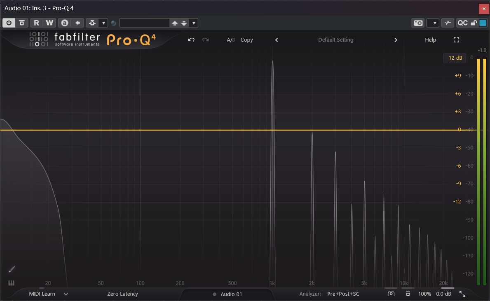Click the empty preset name field
The width and height of the screenshot is (490, 301).
coord(144,23)
